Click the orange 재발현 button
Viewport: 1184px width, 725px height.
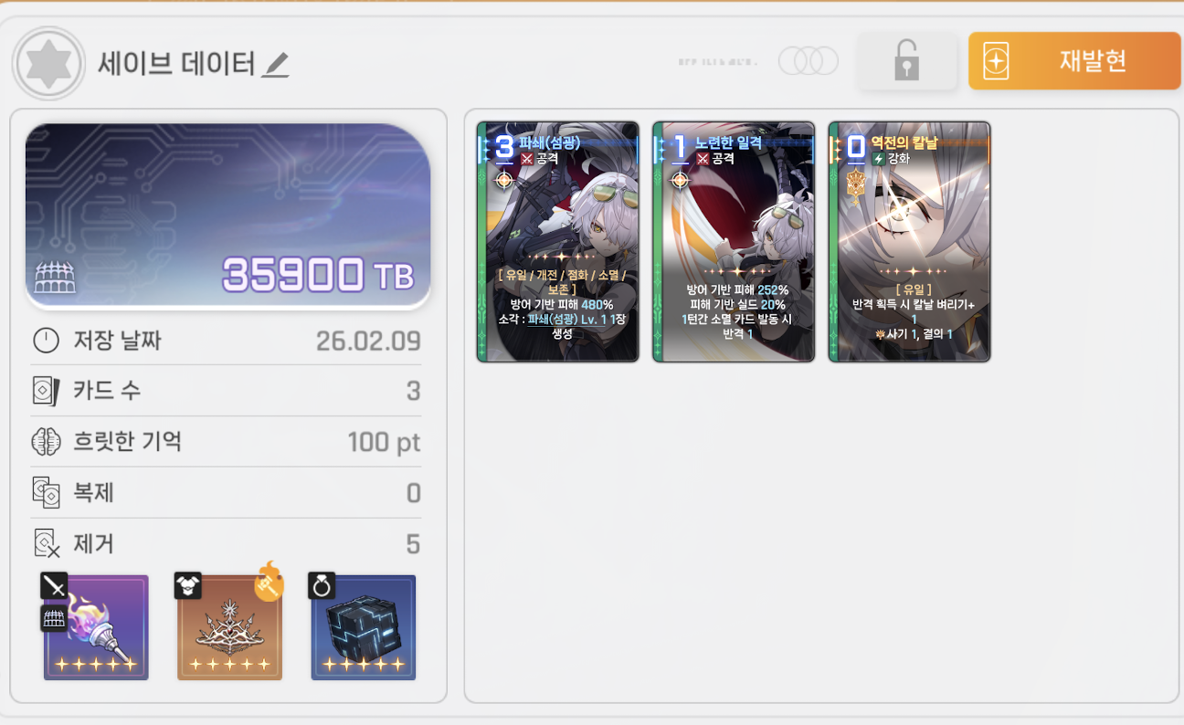(1074, 61)
